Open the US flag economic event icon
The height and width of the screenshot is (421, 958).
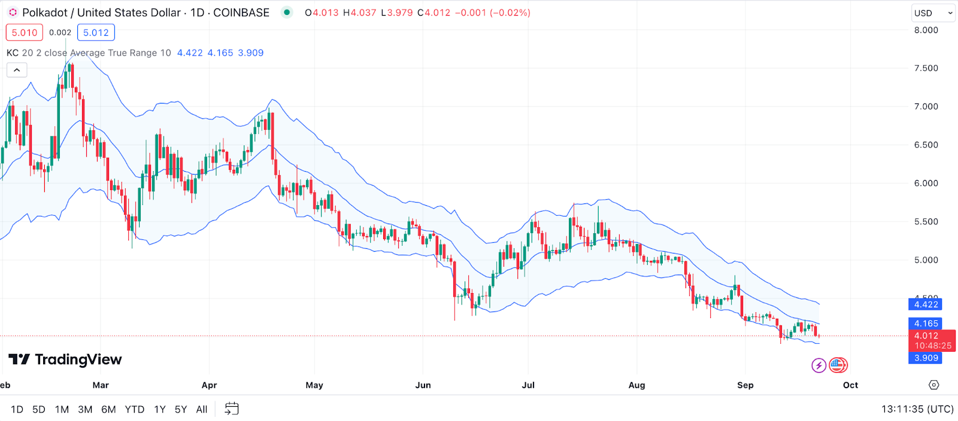click(838, 365)
